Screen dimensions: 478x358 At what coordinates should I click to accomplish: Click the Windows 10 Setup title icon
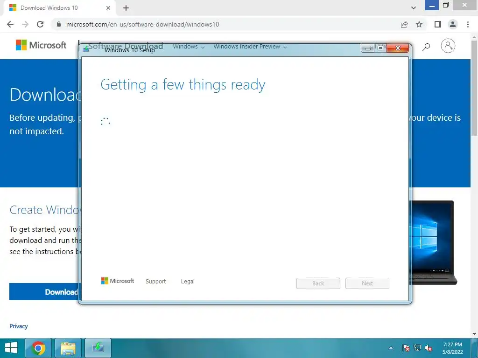click(x=86, y=48)
